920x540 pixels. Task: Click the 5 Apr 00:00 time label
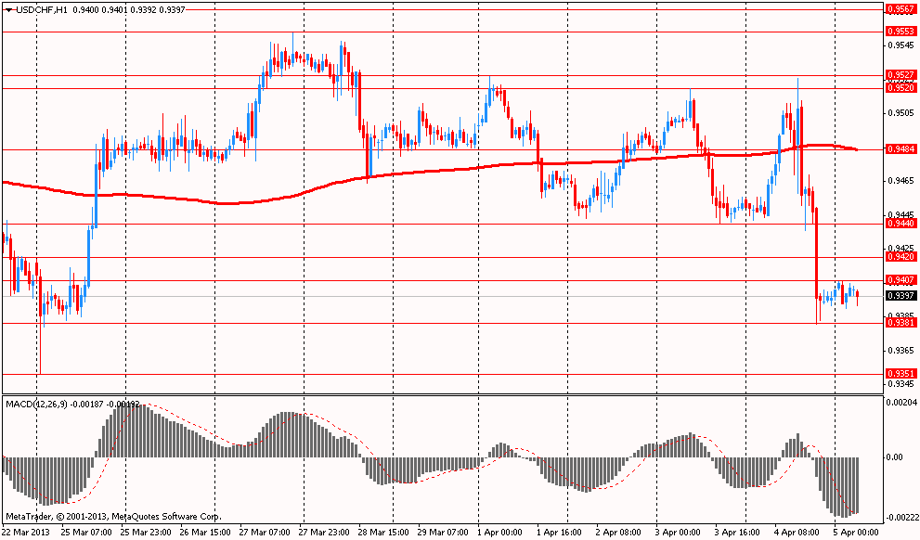855,533
